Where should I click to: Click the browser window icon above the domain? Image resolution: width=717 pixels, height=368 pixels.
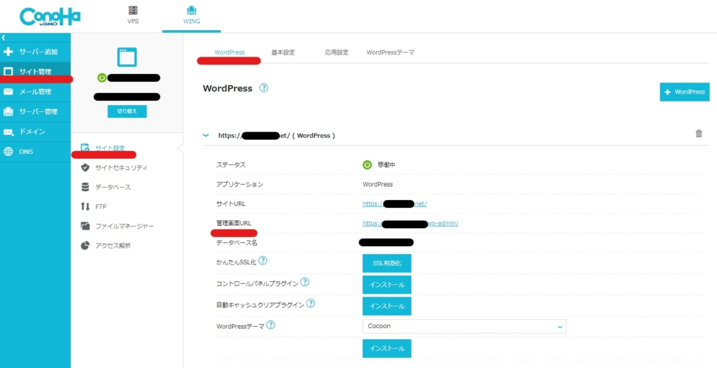pos(127,57)
